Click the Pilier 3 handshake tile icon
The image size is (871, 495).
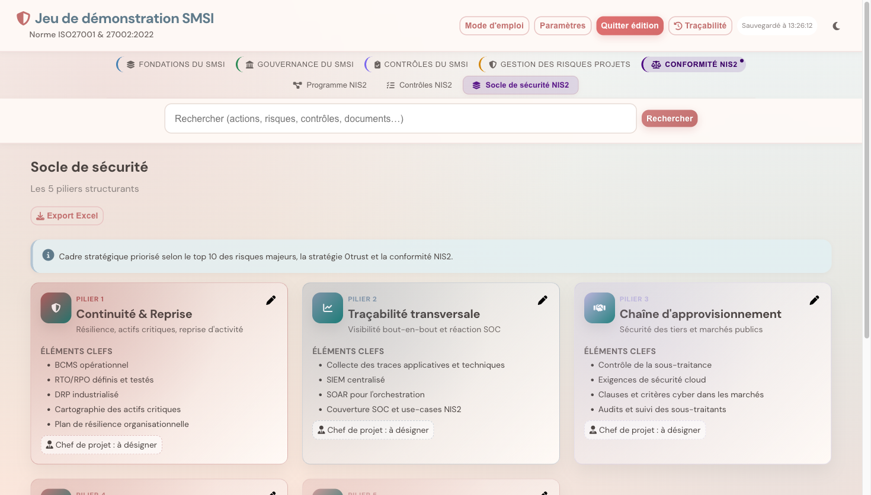click(600, 308)
